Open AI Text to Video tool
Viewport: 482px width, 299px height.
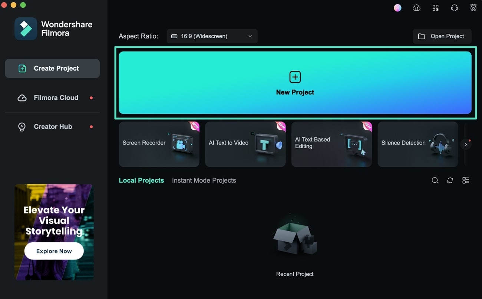pyautogui.click(x=245, y=144)
